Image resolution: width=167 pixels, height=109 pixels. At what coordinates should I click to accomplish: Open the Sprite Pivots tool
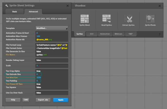pyautogui.click(x=150, y=20)
